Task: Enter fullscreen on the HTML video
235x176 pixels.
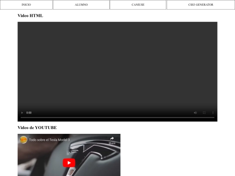Action: pyautogui.click(x=204, y=113)
